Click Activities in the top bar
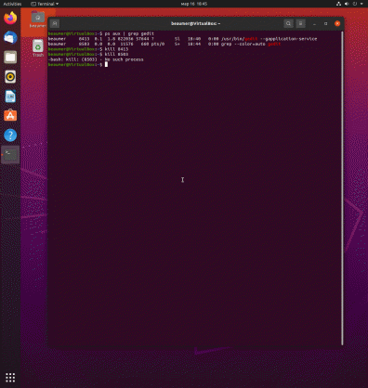Viewport: 368px width, 388px height. (x=12, y=4)
